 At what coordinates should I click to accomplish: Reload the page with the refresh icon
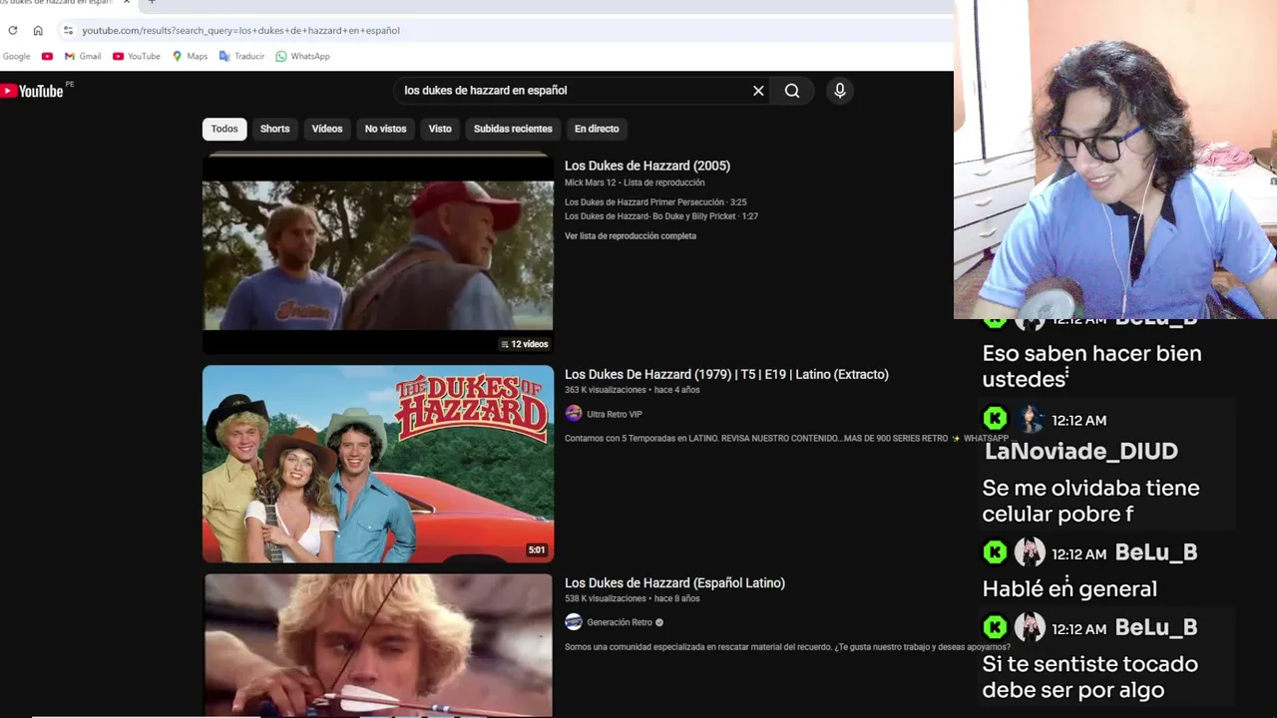[x=13, y=30]
